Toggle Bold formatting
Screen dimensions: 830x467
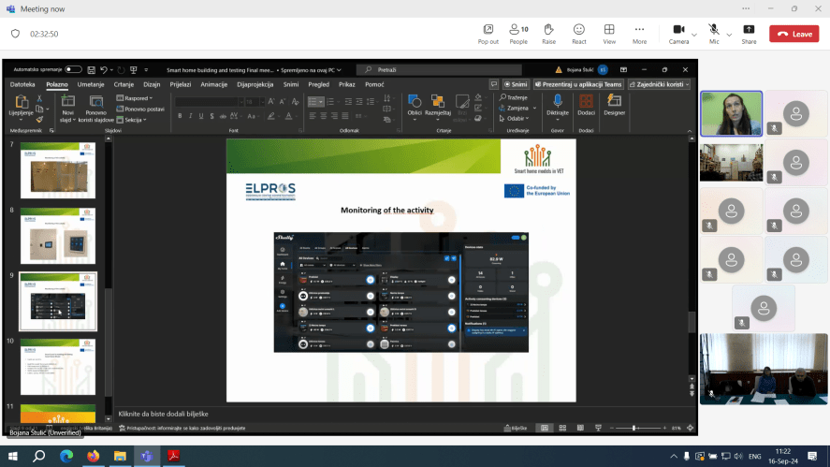180,116
